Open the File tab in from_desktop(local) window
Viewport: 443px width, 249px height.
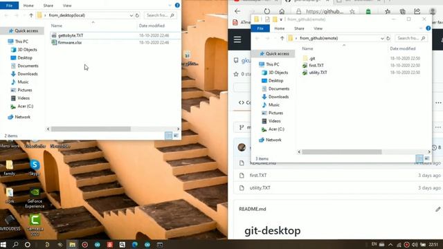click(9, 6)
